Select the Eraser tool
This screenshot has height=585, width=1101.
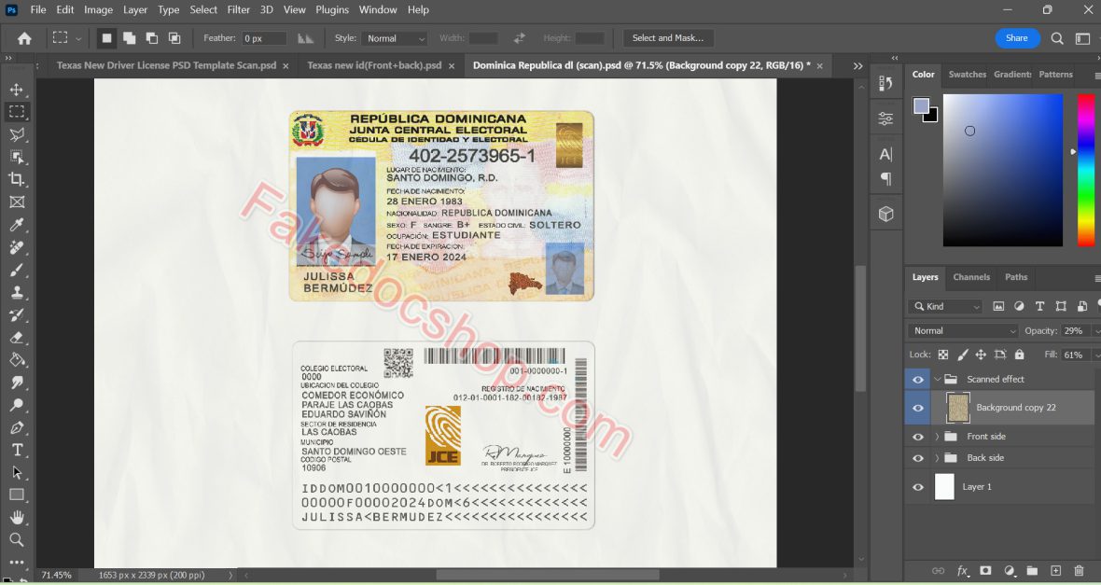point(17,337)
